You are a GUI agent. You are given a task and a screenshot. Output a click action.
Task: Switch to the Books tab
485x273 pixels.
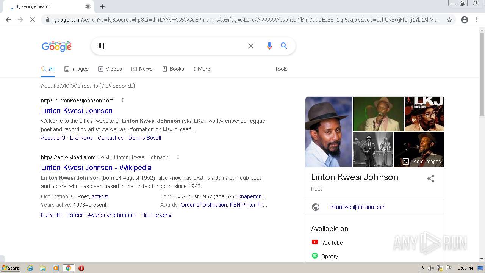pos(173,69)
